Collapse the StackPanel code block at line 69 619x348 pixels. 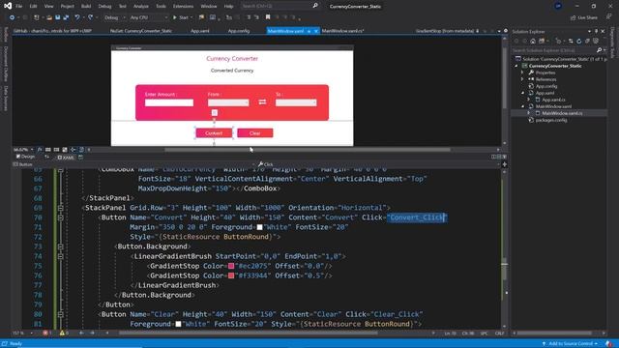[60, 208]
